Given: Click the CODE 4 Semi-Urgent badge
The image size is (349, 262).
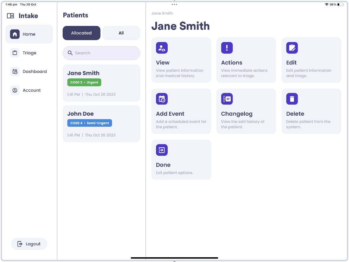Looking at the screenshot, I should coord(90,123).
